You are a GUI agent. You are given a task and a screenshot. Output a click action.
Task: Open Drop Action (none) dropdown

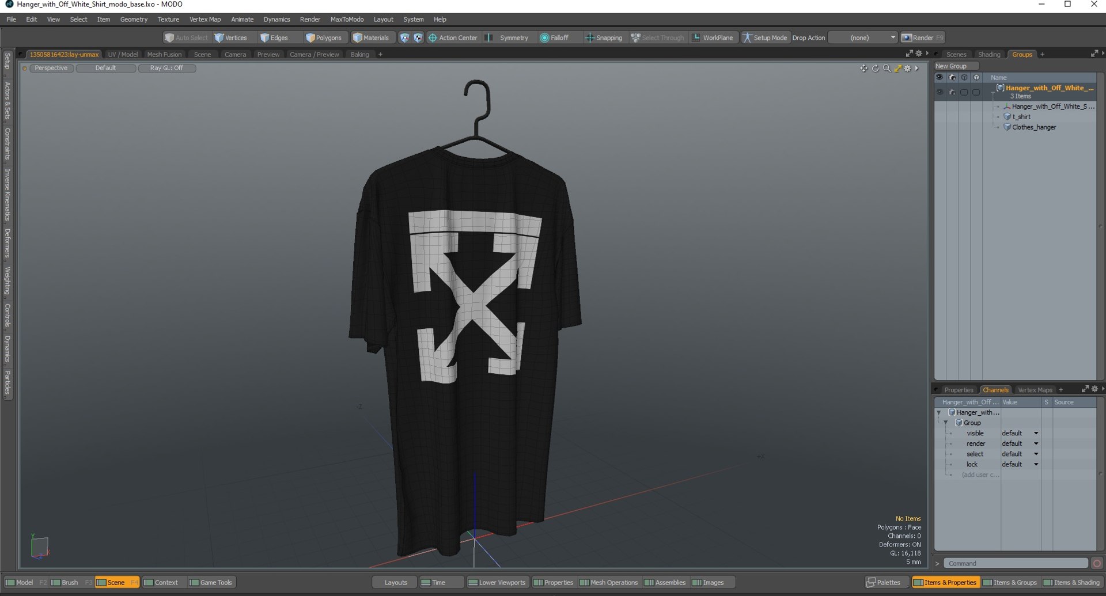coord(862,38)
